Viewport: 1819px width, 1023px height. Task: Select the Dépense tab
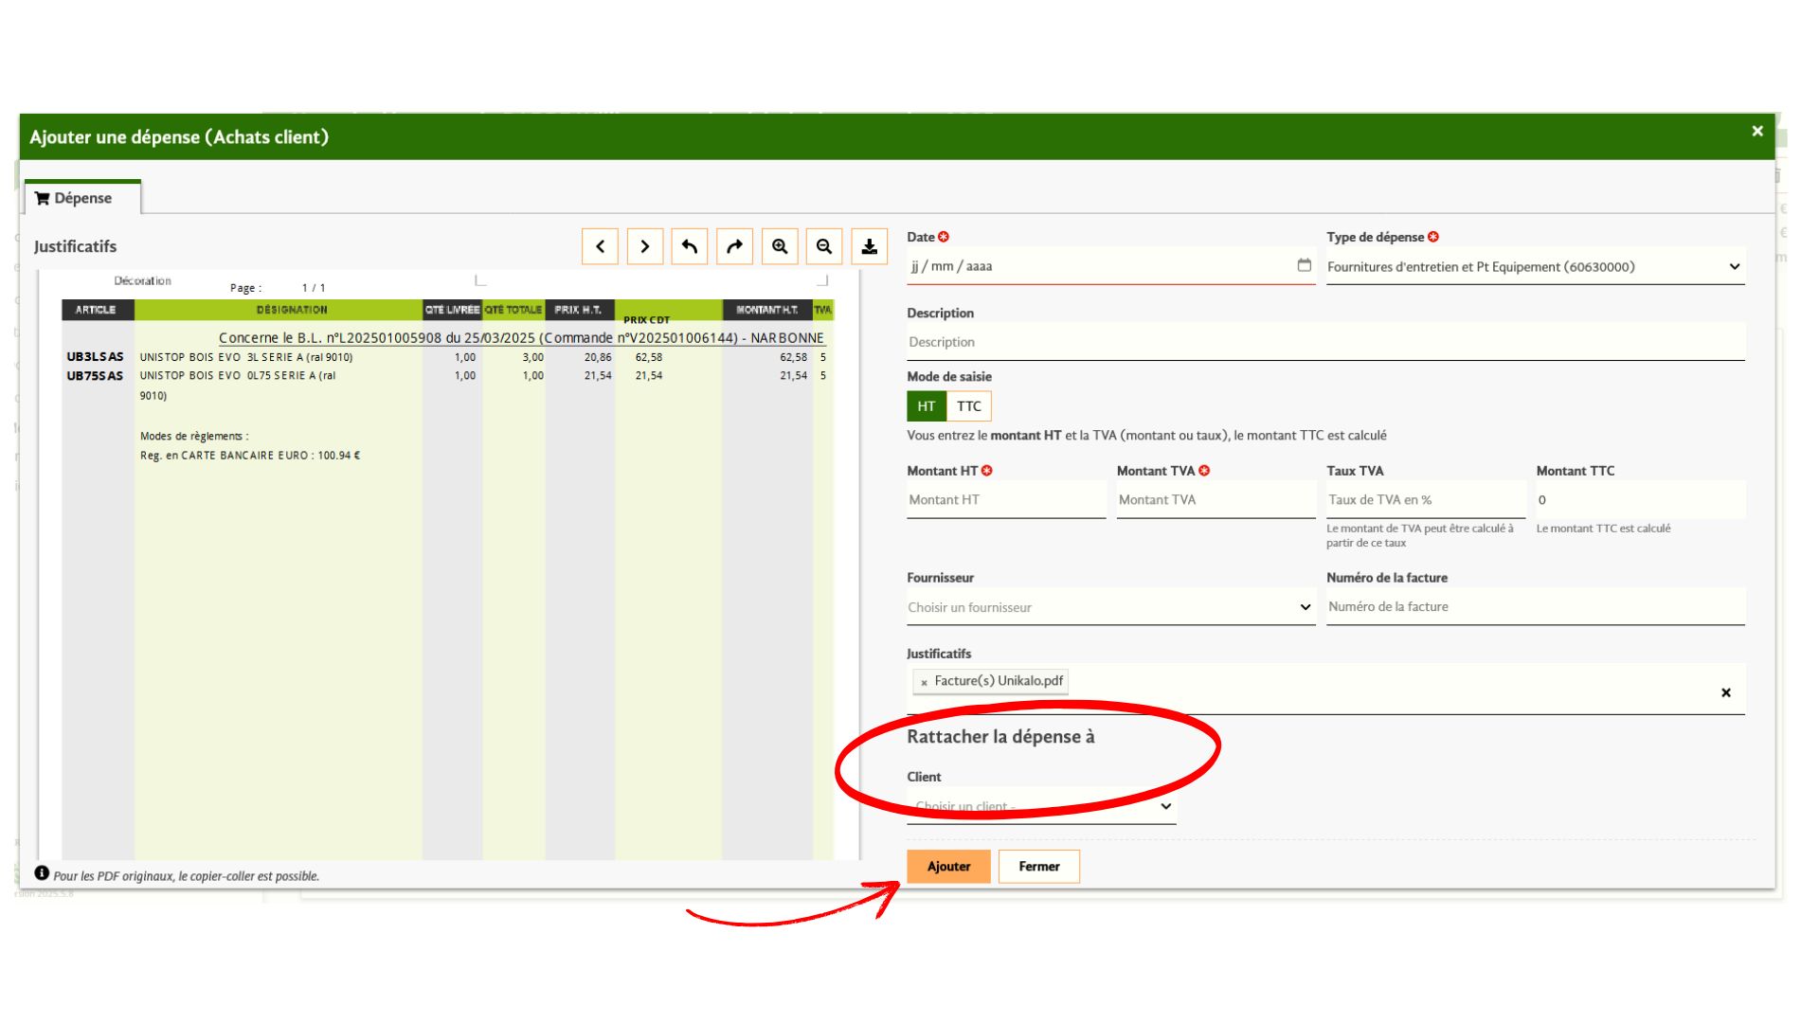81,198
